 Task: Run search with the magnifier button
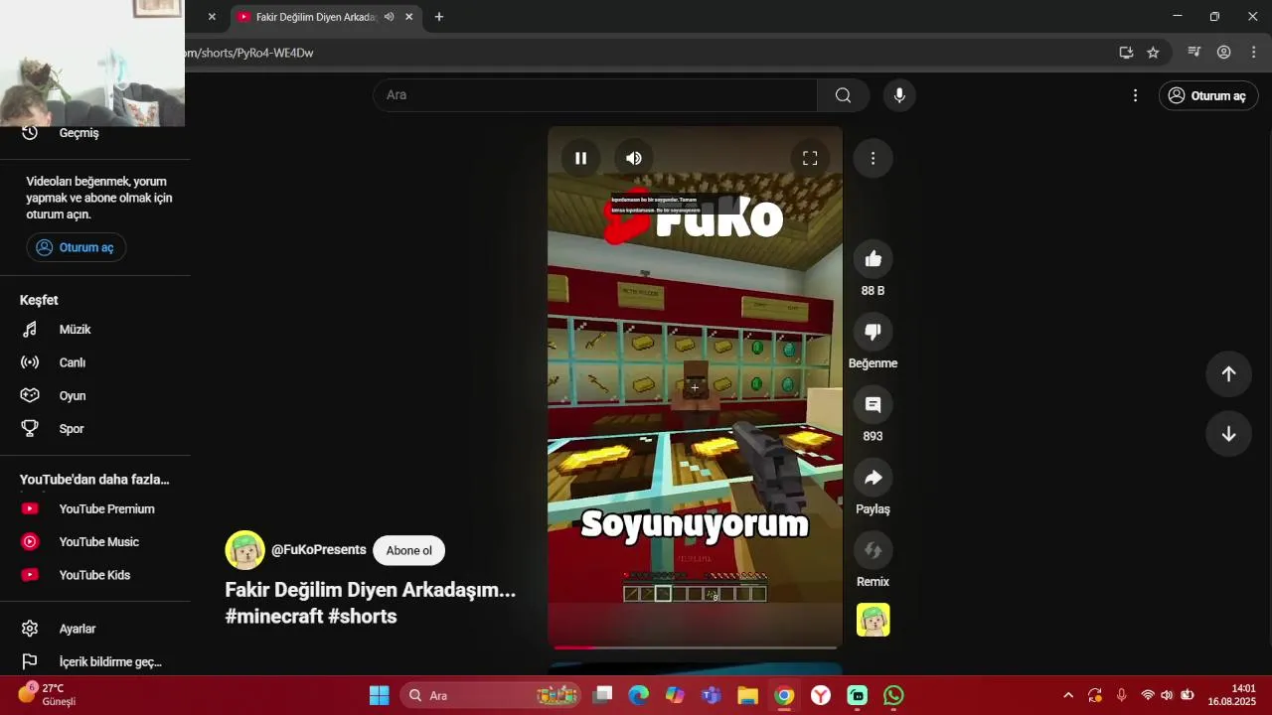point(843,95)
